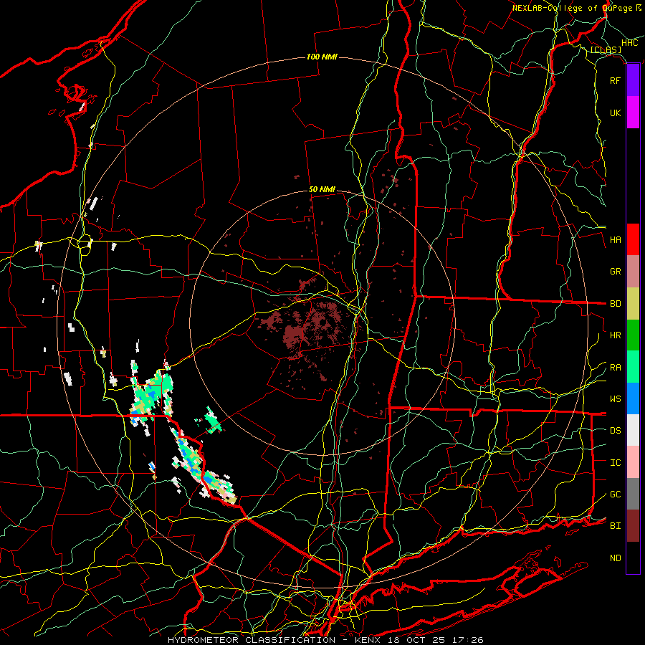
Task: Click the IC legend label
Action: [615, 463]
